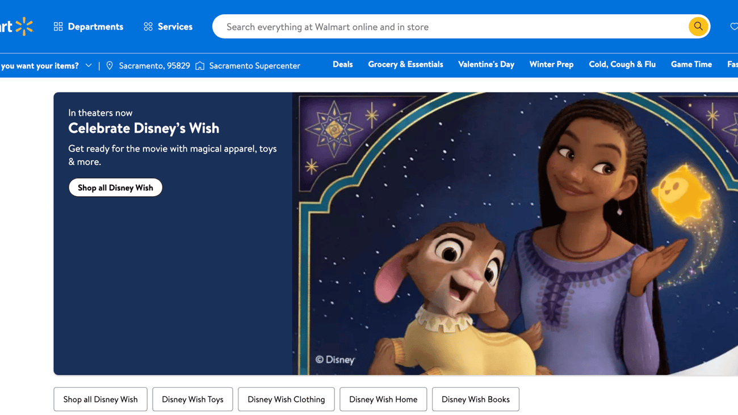This screenshot has height=415, width=738.
Task: Open the Departments menu
Action: point(89,27)
